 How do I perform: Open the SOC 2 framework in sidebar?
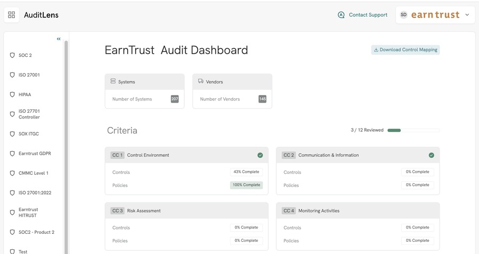(x=25, y=55)
